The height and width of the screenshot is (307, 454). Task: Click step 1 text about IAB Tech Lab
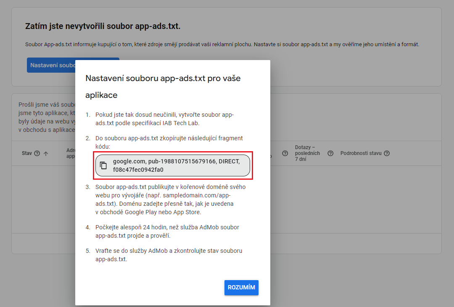[164, 119]
